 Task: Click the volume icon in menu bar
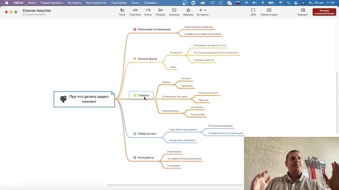point(254,3)
